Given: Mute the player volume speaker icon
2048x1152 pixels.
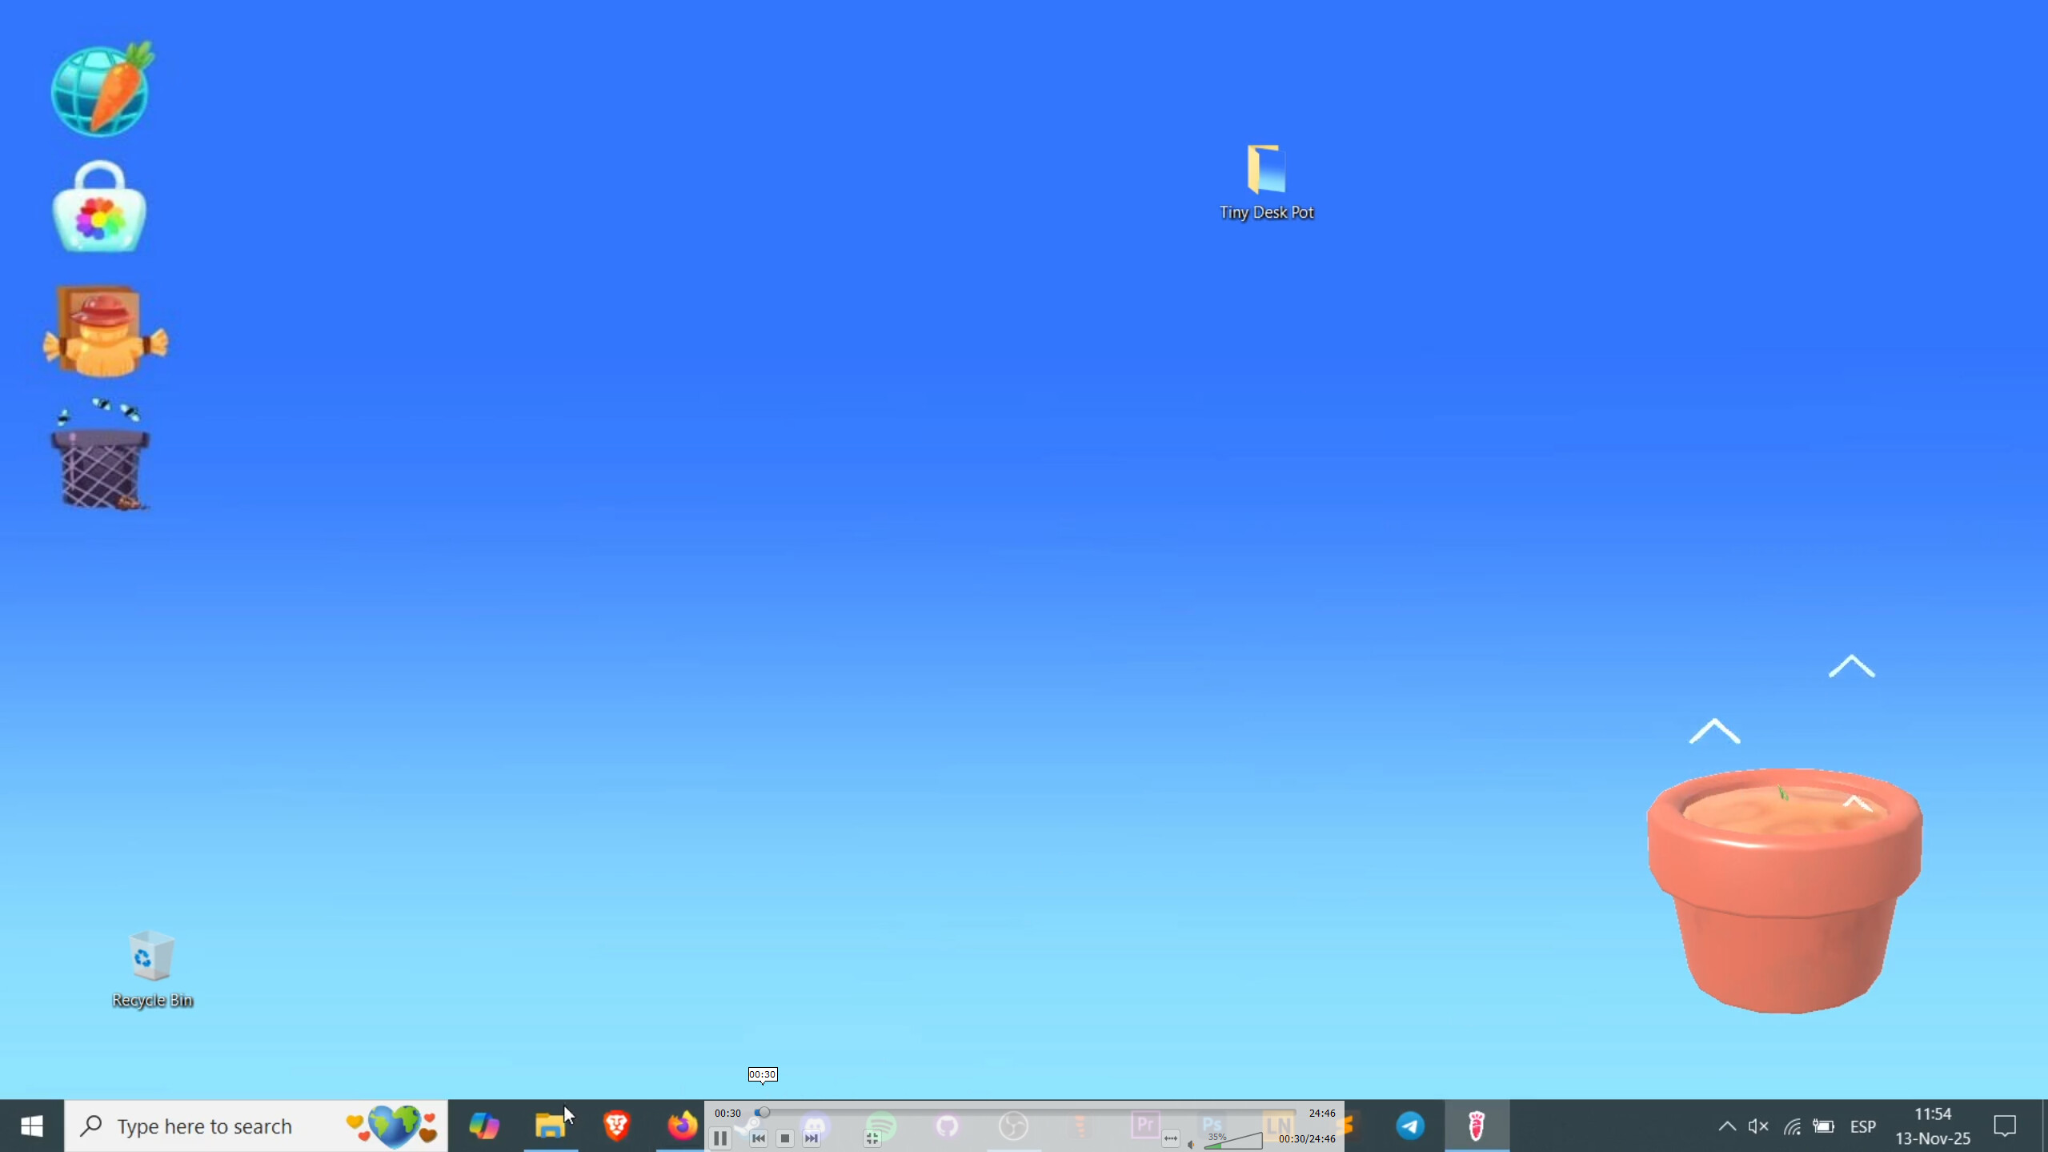Looking at the screenshot, I should 1192,1144.
